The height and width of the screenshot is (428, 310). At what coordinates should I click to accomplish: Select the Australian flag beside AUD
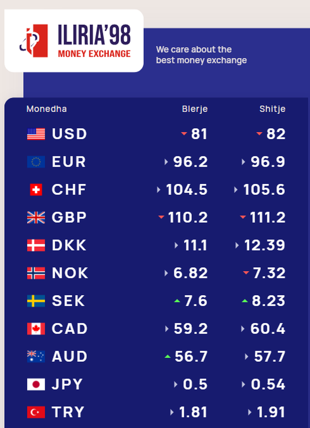click(36, 357)
